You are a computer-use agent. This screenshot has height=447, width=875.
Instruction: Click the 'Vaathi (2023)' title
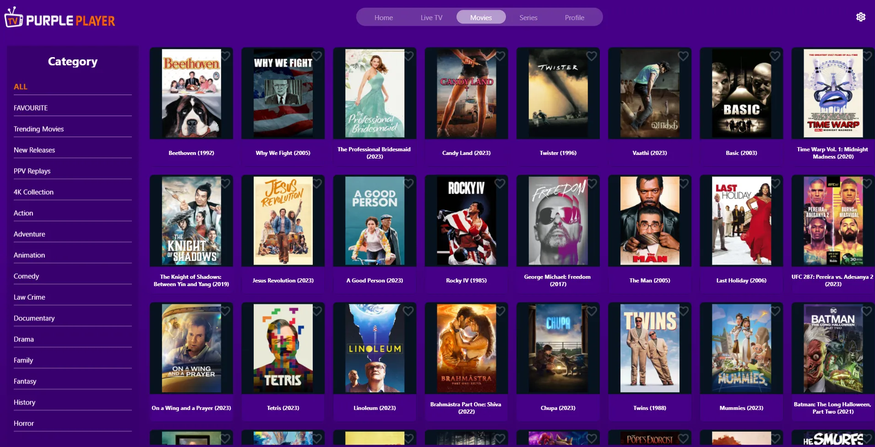pos(650,153)
